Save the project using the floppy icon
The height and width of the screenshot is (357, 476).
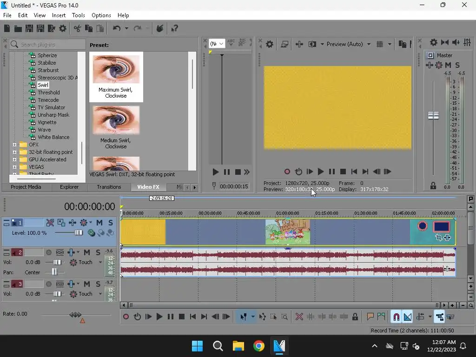29,28
